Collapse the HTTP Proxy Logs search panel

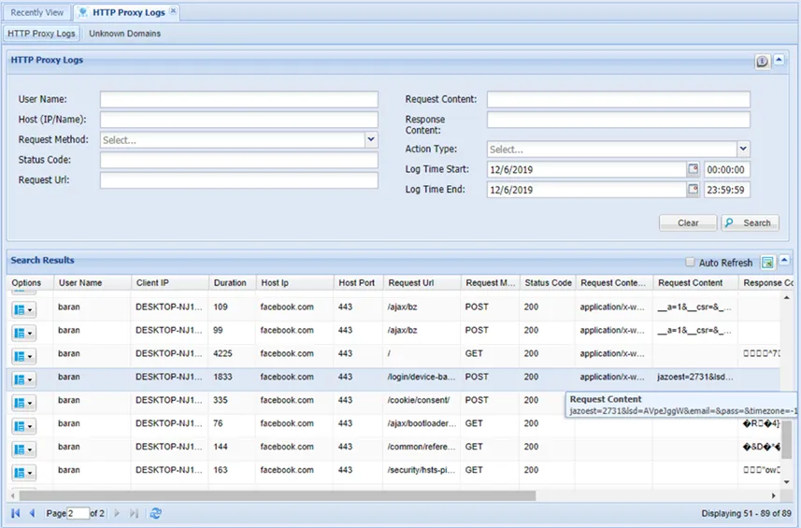point(779,60)
